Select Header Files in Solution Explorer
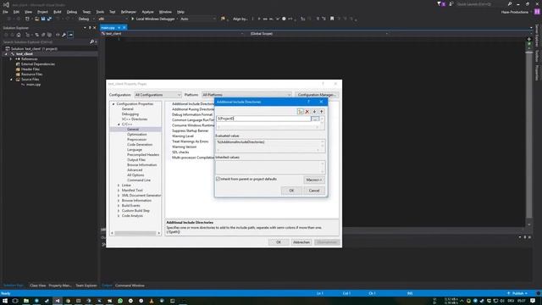 pos(30,69)
